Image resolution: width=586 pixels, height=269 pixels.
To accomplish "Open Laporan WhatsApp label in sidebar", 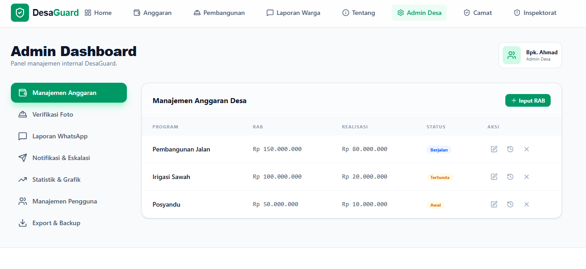I will (60, 136).
